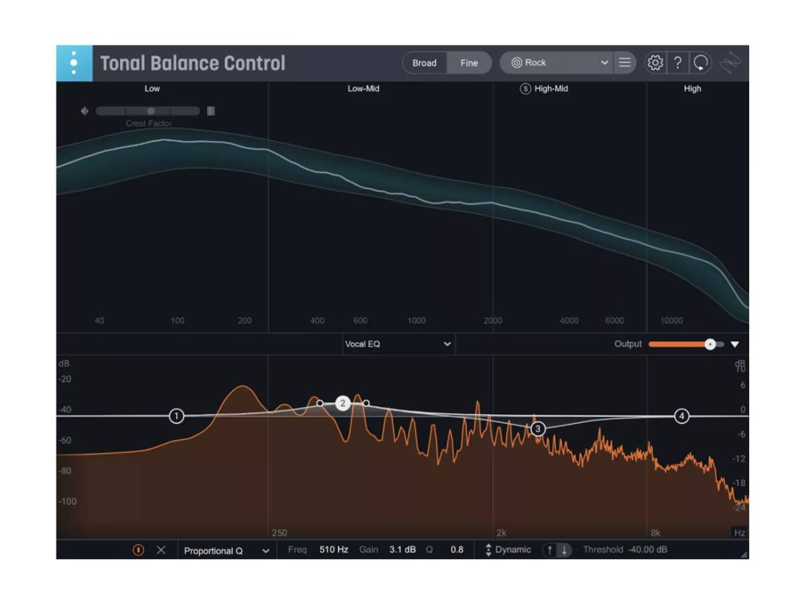805x604 pixels.
Task: Remove the band with the X icon
Action: pos(161,550)
